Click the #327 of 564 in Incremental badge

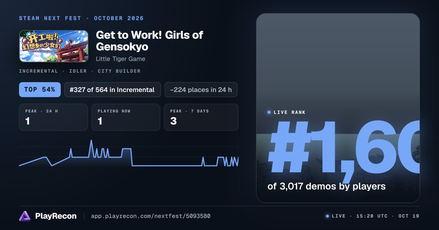click(113, 89)
